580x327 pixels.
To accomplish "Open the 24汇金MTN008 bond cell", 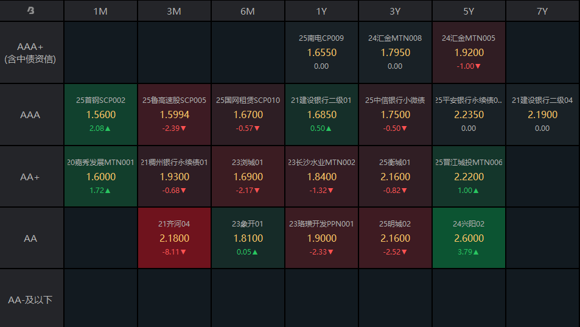I will (395, 52).
